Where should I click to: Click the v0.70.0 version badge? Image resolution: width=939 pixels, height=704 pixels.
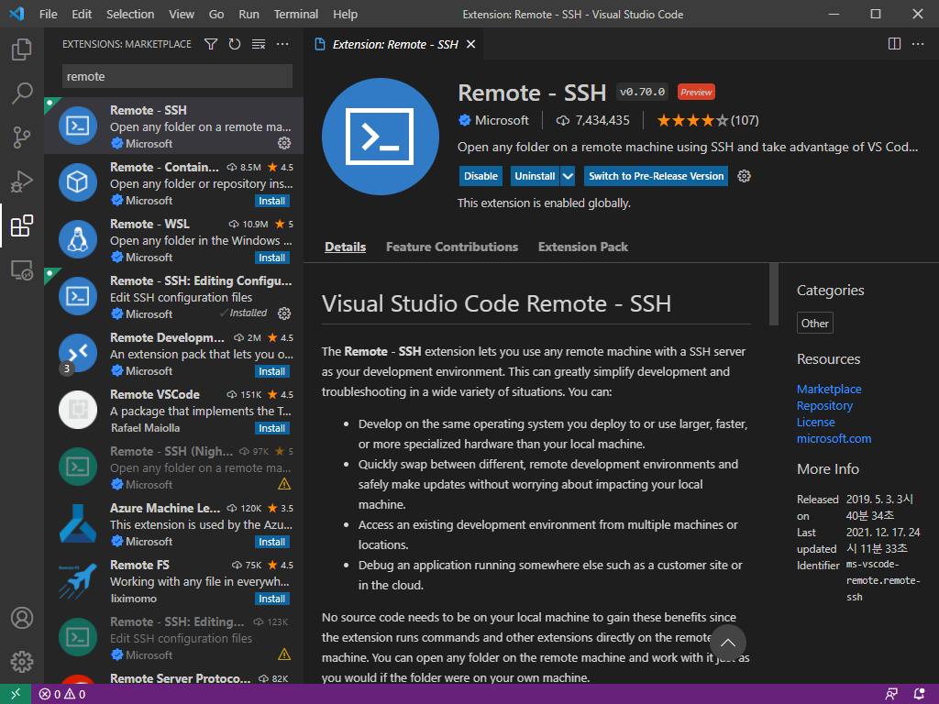click(642, 92)
